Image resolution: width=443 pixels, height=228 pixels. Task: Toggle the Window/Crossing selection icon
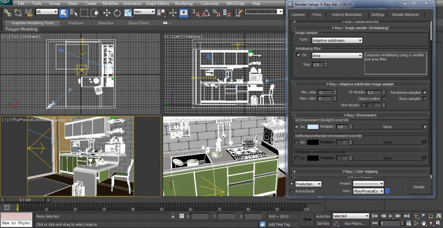95,12
